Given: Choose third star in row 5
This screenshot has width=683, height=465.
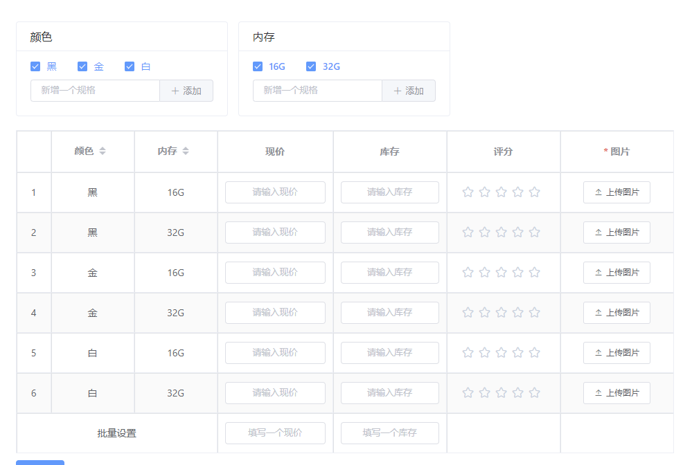Looking at the screenshot, I should tap(502, 352).
